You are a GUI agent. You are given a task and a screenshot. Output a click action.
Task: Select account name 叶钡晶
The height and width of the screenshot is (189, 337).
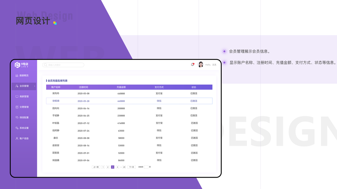coord(56,123)
